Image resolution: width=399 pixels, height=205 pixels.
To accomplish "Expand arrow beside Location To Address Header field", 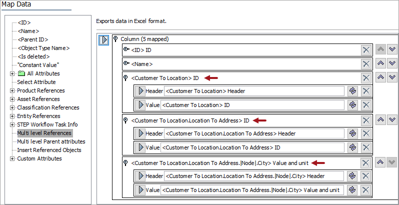I will [x=140, y=133].
